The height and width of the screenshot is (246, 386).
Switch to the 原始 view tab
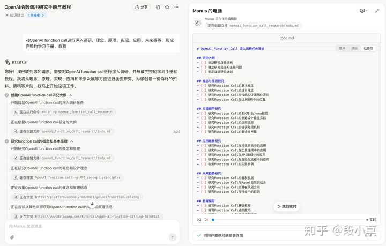click(x=354, y=48)
